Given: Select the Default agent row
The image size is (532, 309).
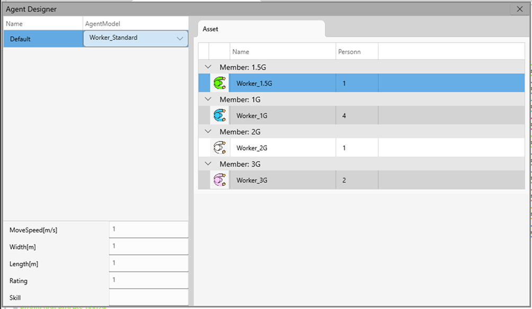Looking at the screenshot, I should 42,39.
